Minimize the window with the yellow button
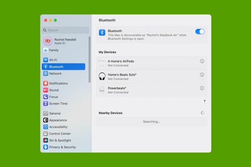The image size is (251, 167). coord(51,20)
